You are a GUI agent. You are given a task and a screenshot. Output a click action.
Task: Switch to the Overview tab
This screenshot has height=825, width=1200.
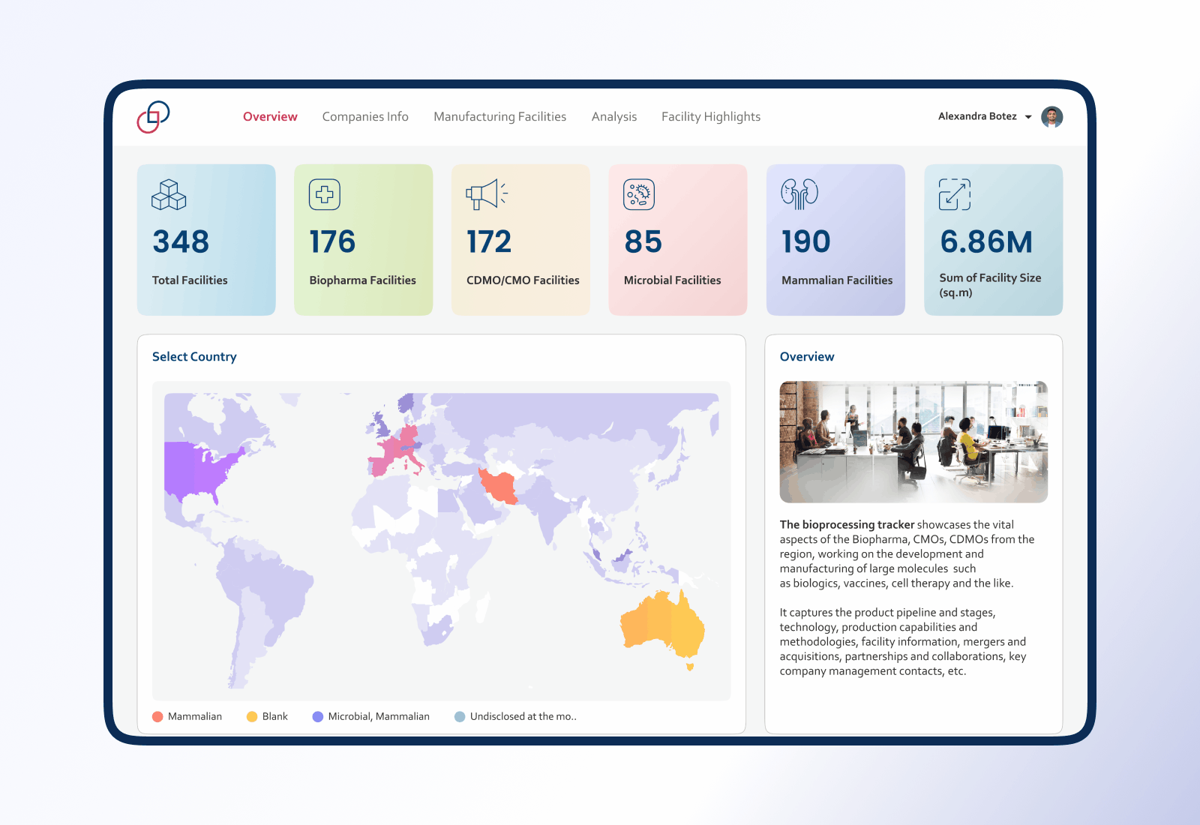[270, 116]
